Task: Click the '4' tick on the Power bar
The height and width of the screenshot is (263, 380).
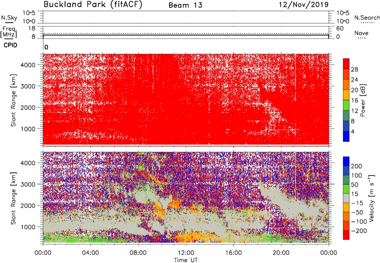Action: [352, 131]
